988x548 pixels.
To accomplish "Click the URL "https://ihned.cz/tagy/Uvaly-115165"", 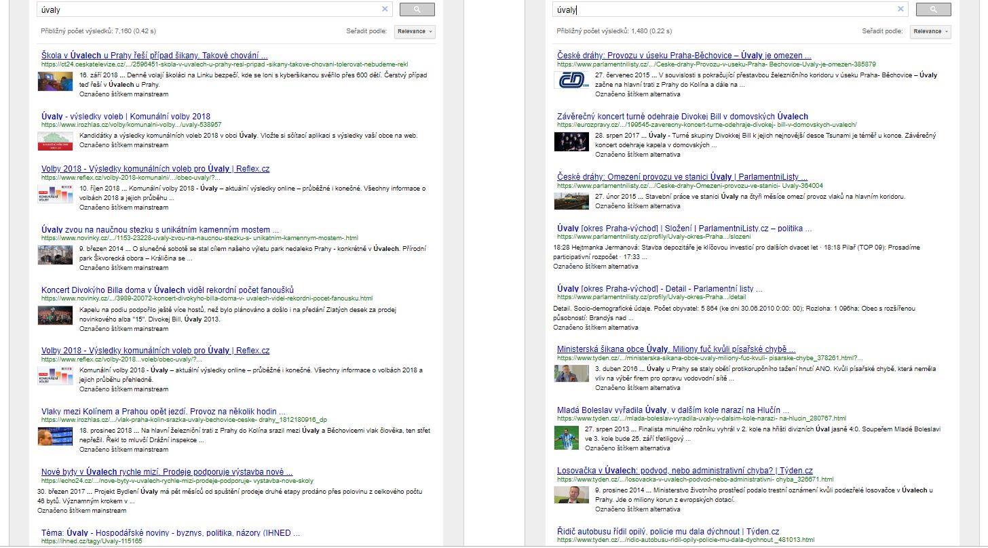I will (92, 541).
